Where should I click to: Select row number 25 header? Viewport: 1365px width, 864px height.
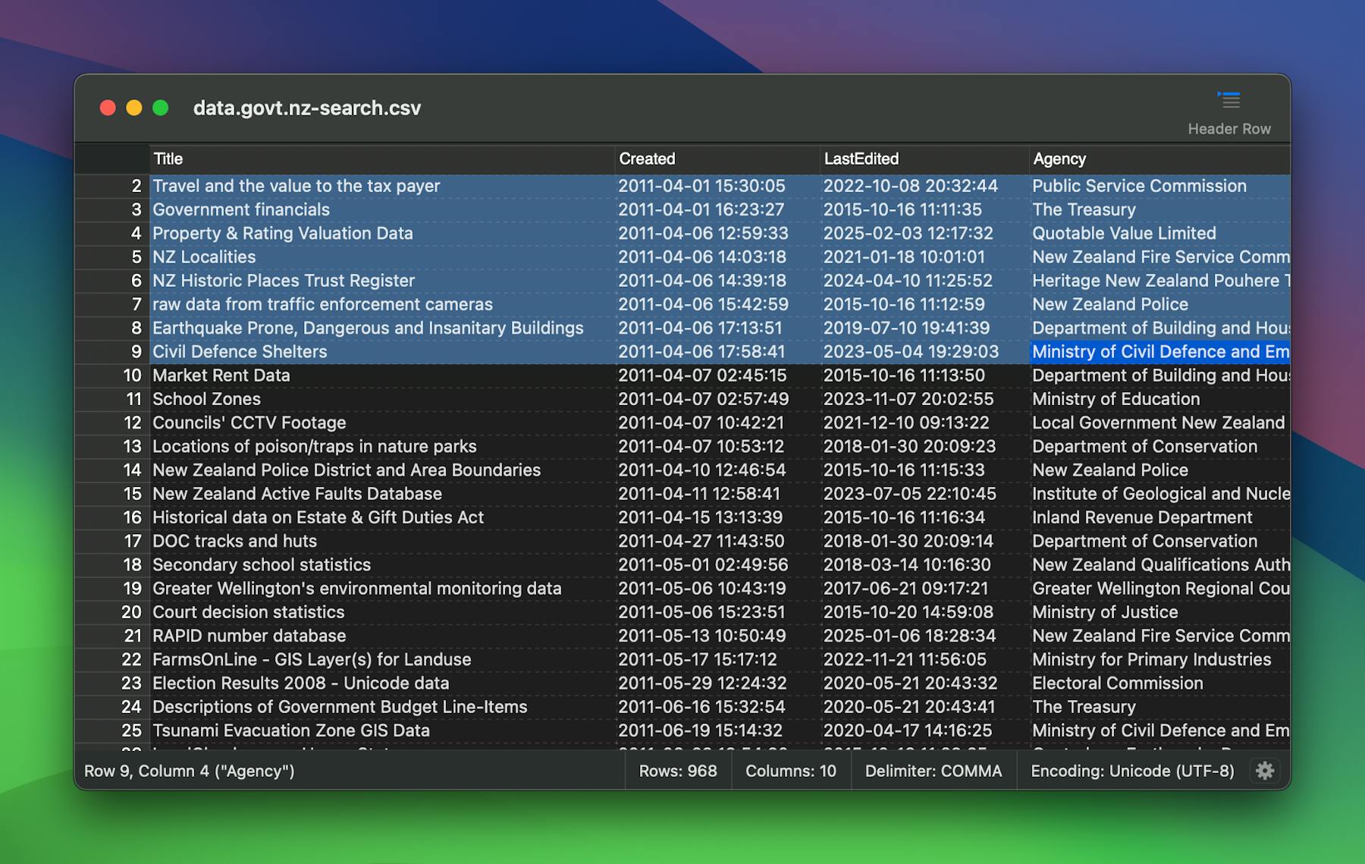click(x=132, y=730)
